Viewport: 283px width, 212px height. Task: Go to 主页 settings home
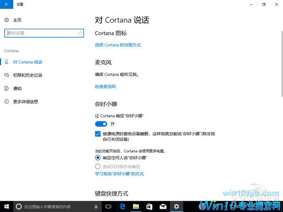click(17, 20)
